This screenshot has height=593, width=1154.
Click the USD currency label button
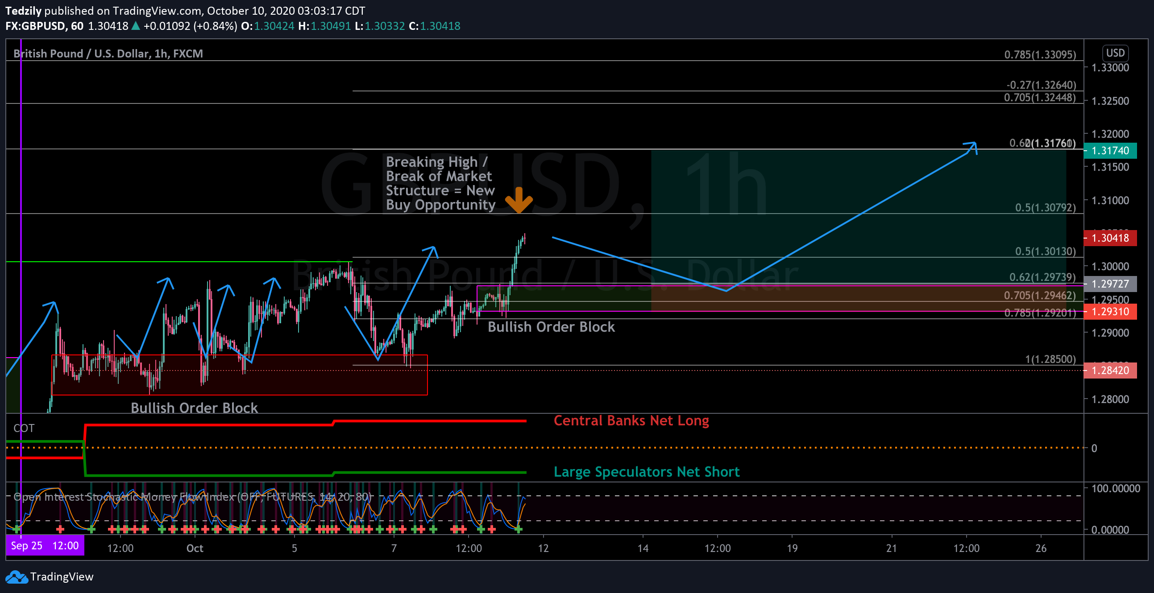1115,53
